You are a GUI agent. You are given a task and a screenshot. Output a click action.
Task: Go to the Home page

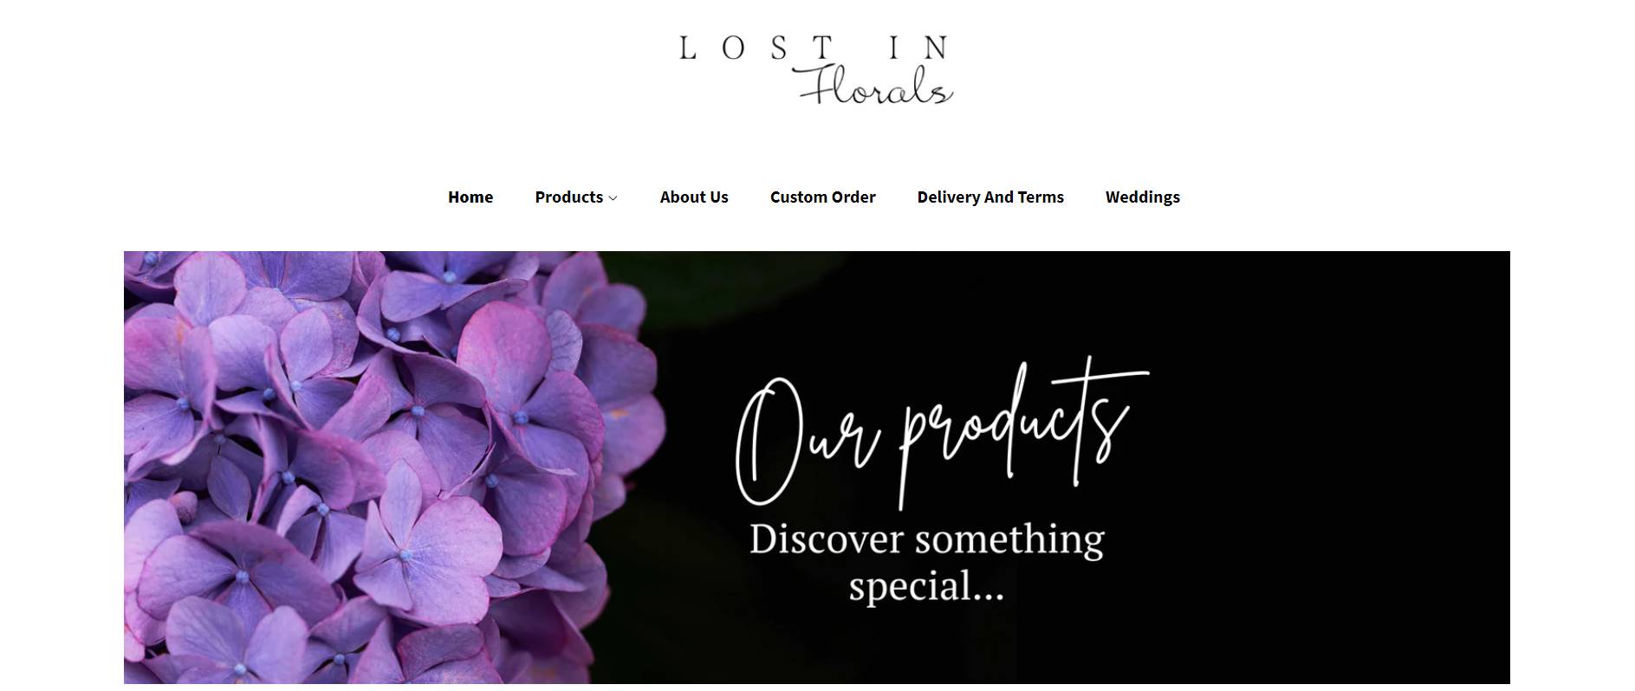(x=470, y=197)
